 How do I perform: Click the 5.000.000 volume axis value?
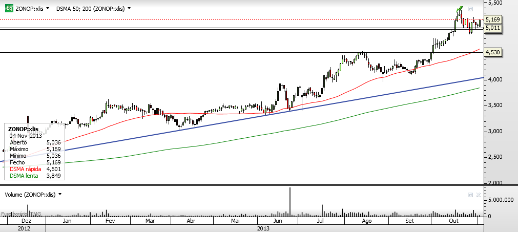(502, 200)
